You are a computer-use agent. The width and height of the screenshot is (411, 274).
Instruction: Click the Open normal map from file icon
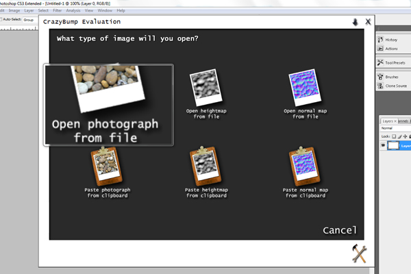pos(305,87)
